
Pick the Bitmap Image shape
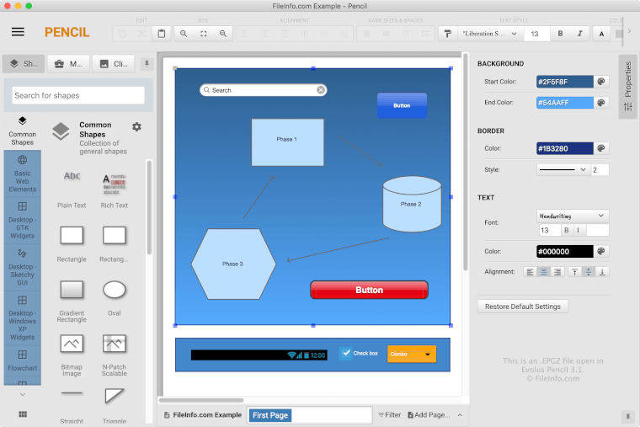[72, 344]
